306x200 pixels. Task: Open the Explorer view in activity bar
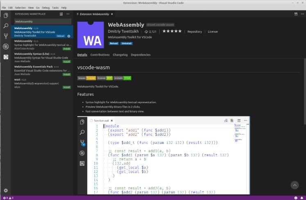click(x=6, y=15)
